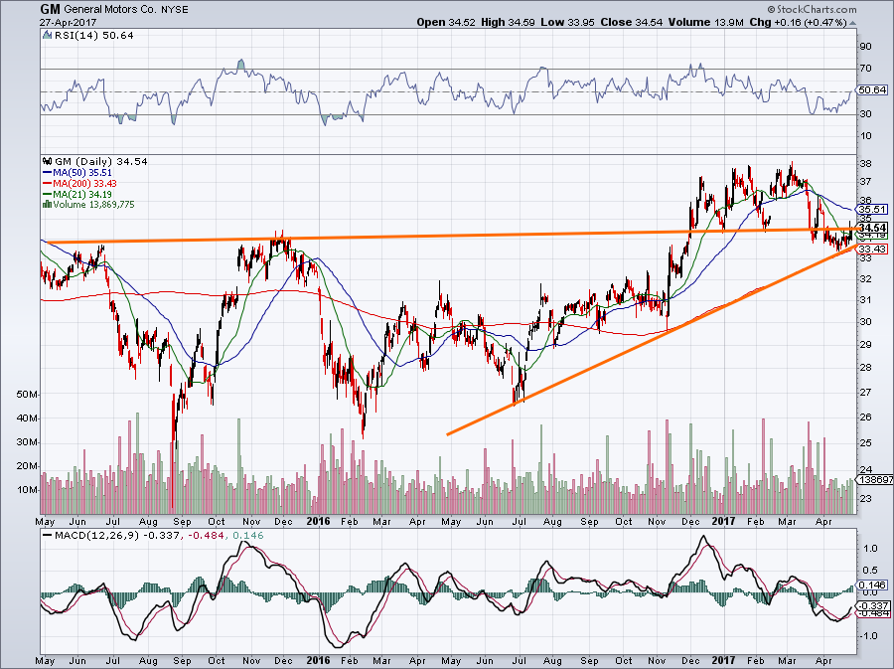
Task: Click the Close 34.54 header value
Action: pos(632,22)
